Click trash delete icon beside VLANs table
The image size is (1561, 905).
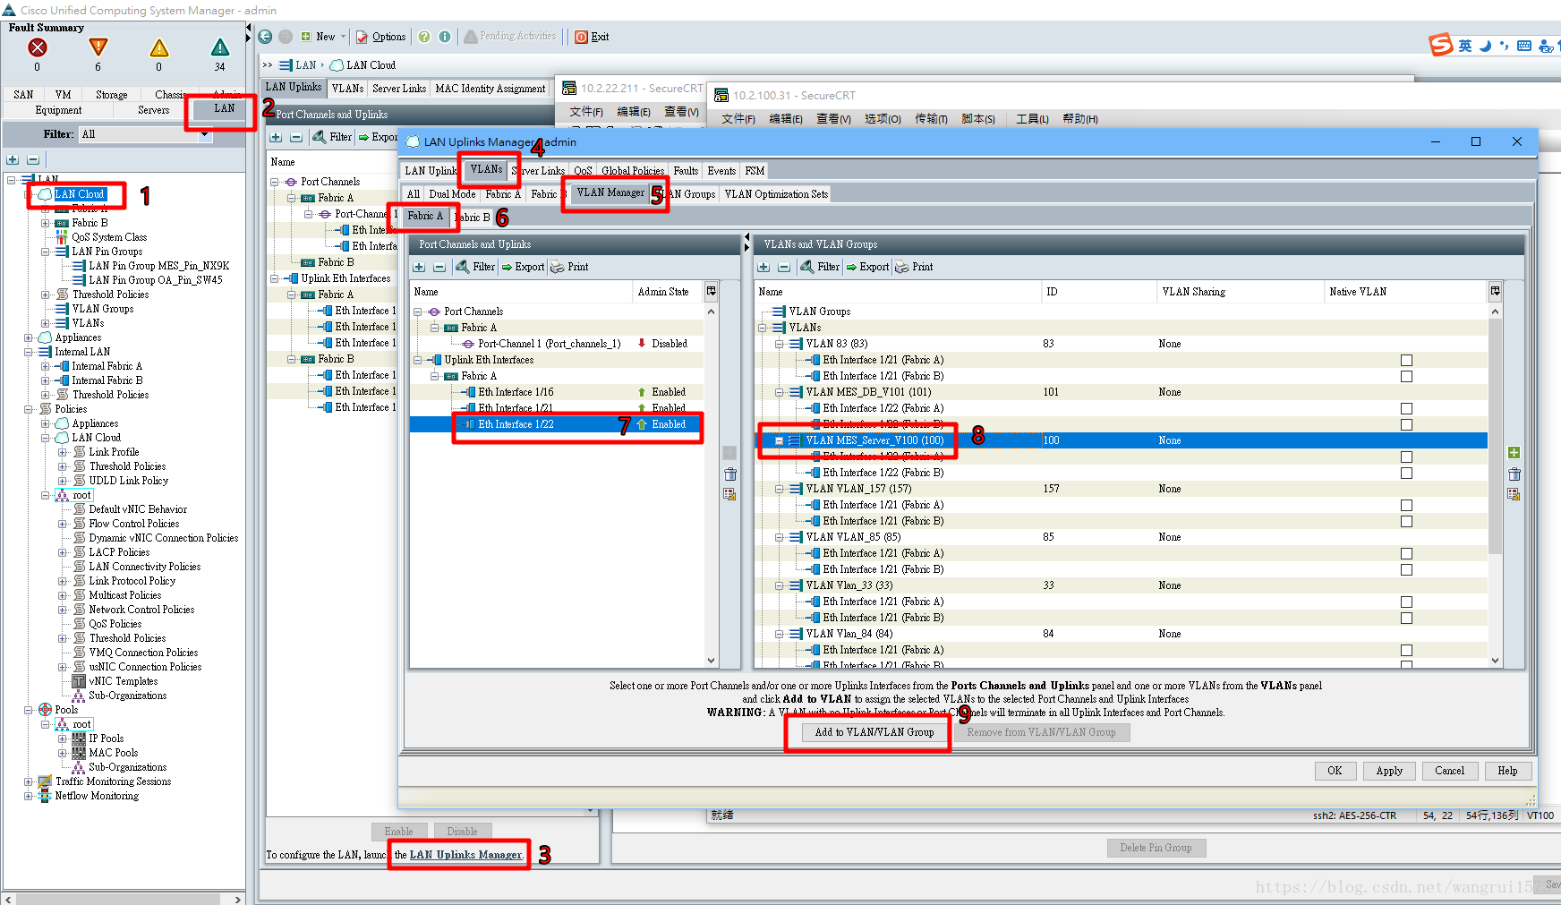pos(1514,474)
